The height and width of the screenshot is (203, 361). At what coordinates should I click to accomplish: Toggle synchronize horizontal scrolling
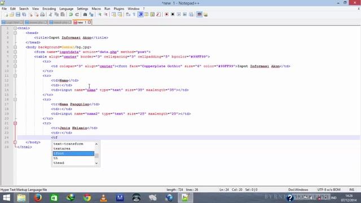(x=120, y=15)
